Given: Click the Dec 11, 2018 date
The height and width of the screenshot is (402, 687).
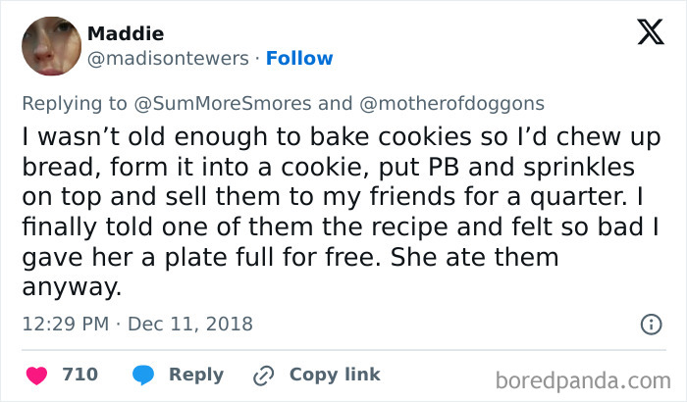Looking at the screenshot, I should point(188,324).
